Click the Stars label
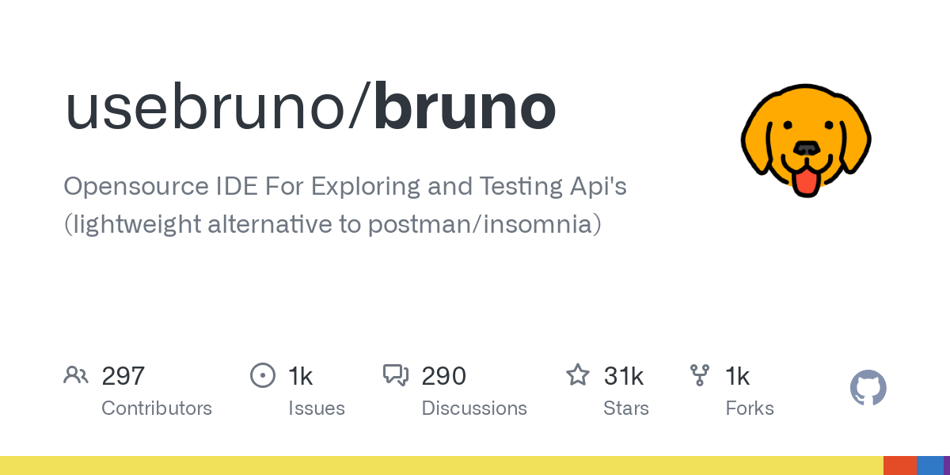 point(626,408)
